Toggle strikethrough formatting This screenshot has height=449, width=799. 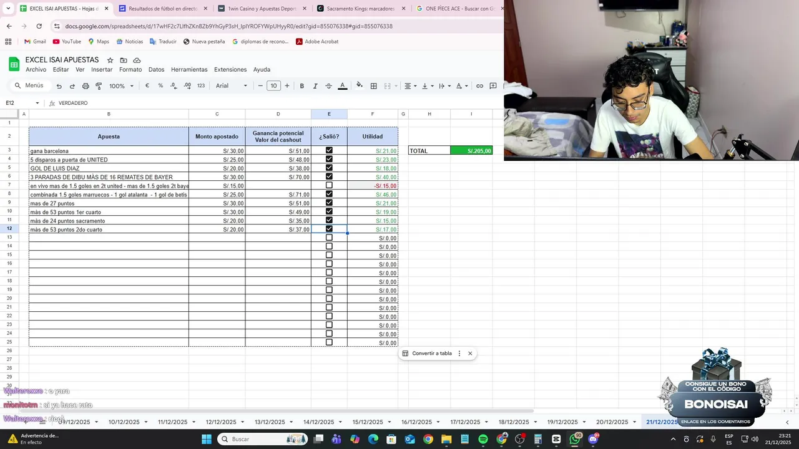click(x=328, y=86)
